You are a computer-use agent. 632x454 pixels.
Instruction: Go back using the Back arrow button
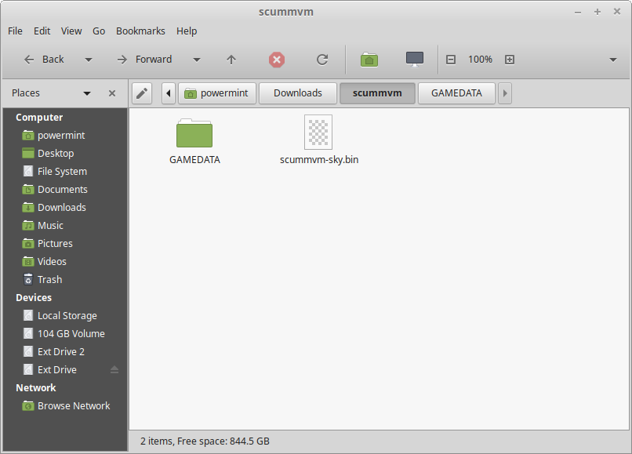(44, 60)
